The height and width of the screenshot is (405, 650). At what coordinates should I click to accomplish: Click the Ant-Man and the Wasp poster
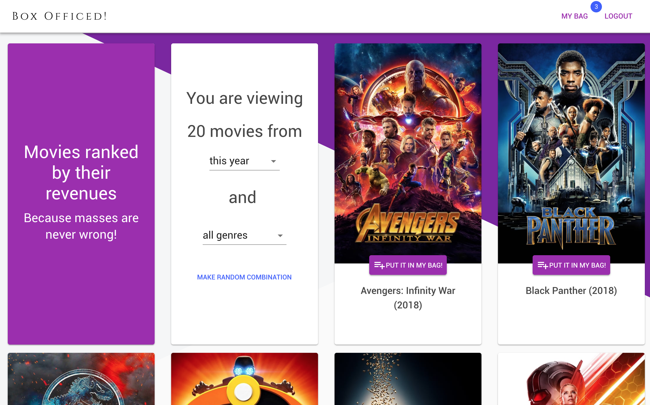point(571,379)
